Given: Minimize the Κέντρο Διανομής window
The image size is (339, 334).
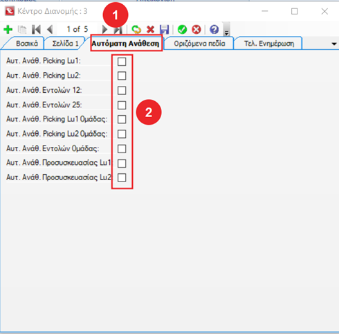Looking at the screenshot, I should coord(265,11).
